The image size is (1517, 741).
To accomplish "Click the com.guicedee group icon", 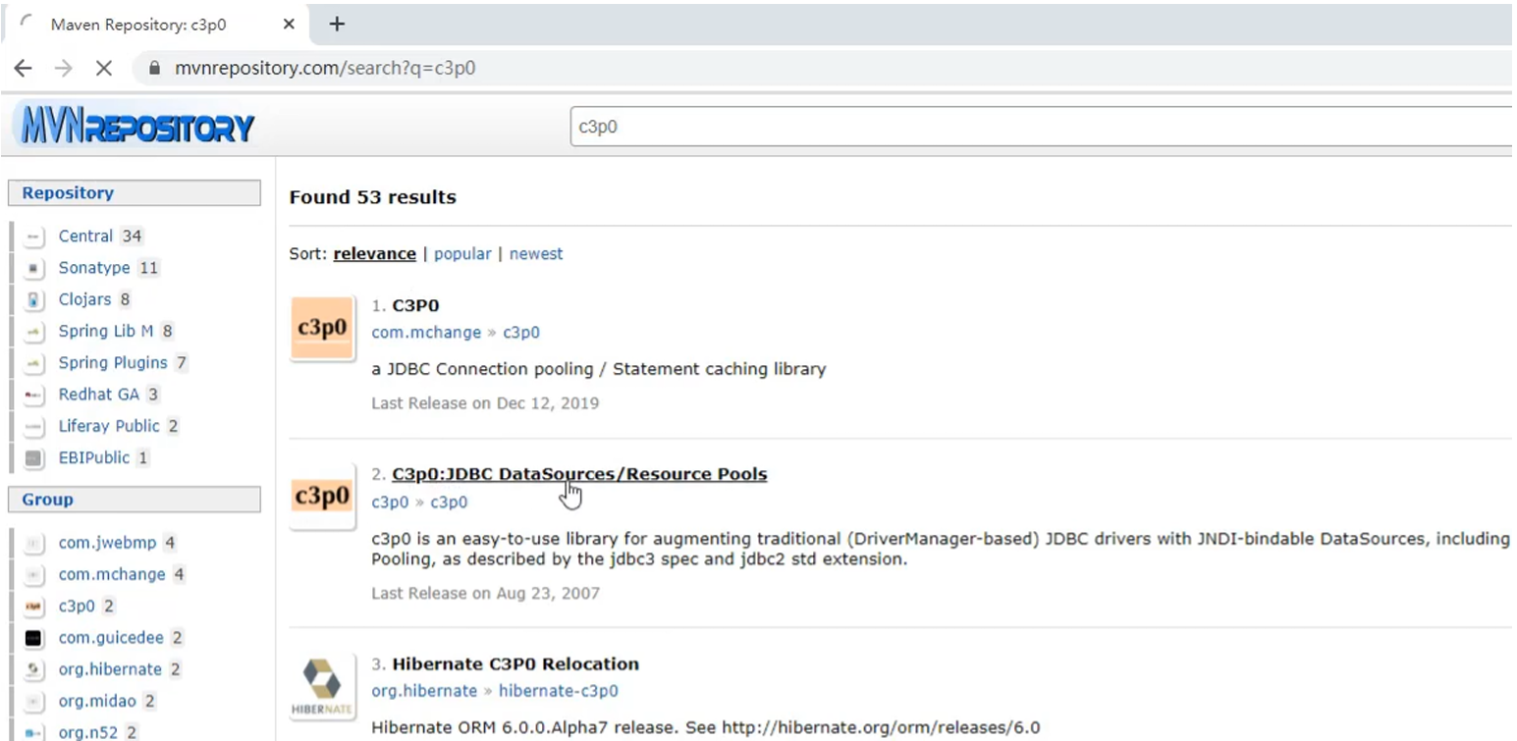I will click(35, 638).
